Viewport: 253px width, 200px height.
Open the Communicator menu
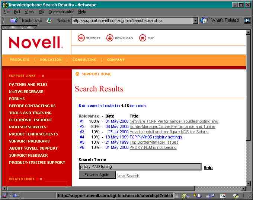[x=61, y=12]
